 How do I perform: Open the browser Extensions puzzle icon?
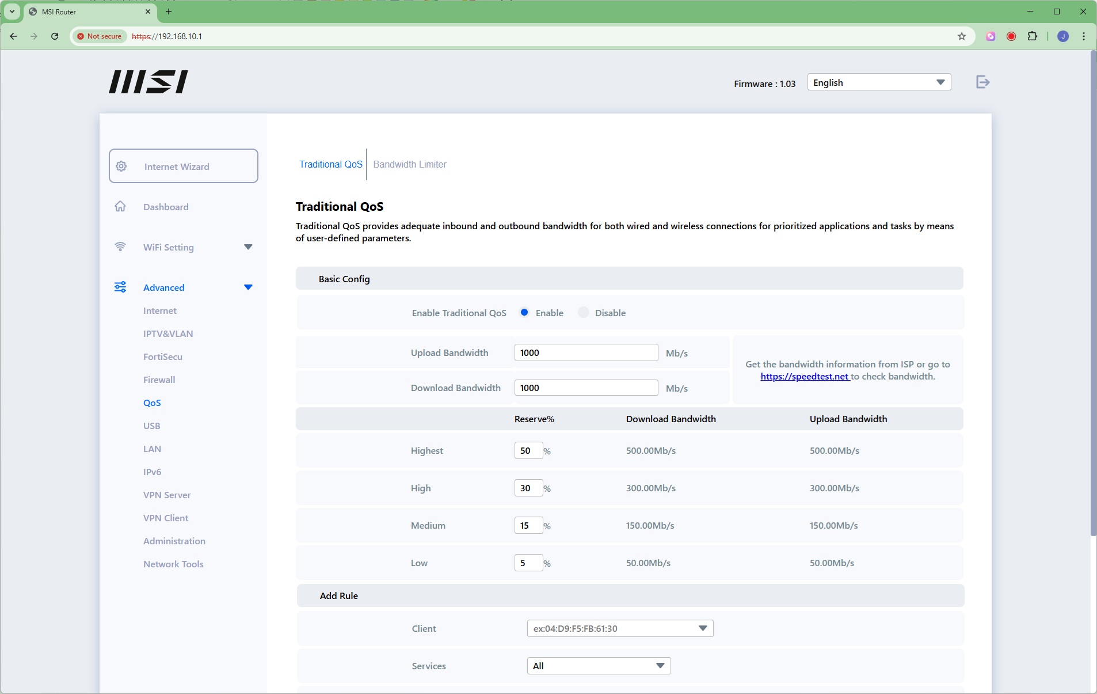(x=1033, y=36)
